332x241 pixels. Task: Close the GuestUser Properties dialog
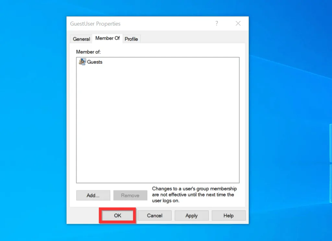click(238, 23)
